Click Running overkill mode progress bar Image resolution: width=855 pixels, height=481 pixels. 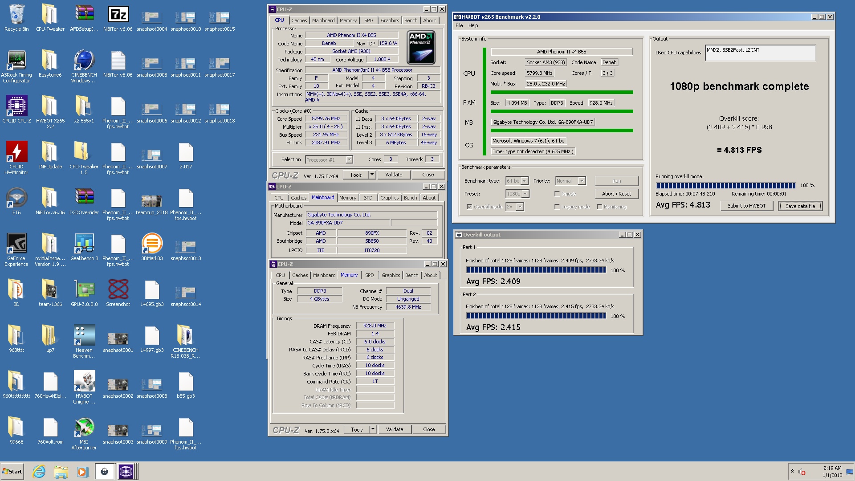pyautogui.click(x=726, y=185)
